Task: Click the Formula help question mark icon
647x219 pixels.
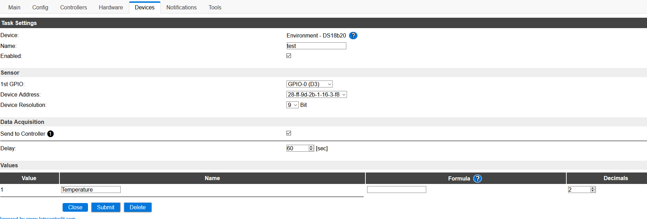Action: (x=477, y=178)
